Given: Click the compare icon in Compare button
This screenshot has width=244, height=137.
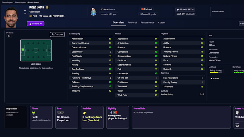Looking at the screenshot, I should pos(53,34).
